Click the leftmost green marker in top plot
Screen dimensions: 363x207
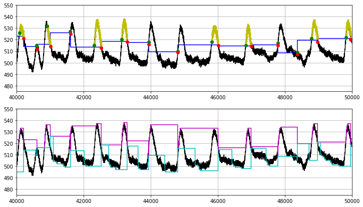coord(20,33)
